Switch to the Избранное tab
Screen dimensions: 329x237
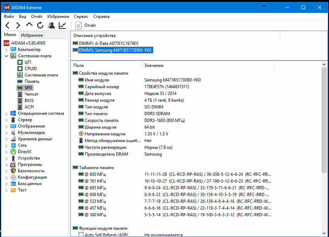click(x=32, y=35)
